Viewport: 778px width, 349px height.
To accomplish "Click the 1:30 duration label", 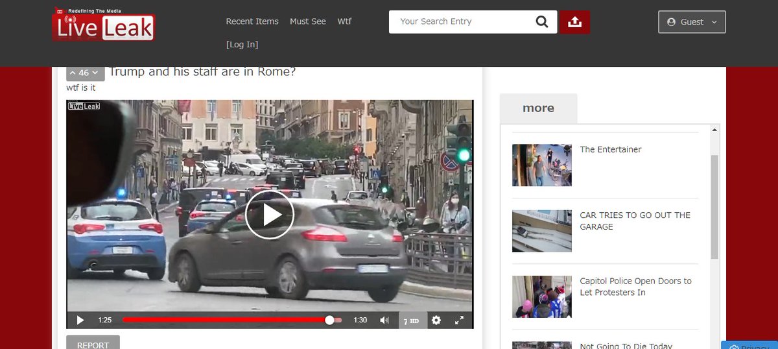I will [360, 320].
